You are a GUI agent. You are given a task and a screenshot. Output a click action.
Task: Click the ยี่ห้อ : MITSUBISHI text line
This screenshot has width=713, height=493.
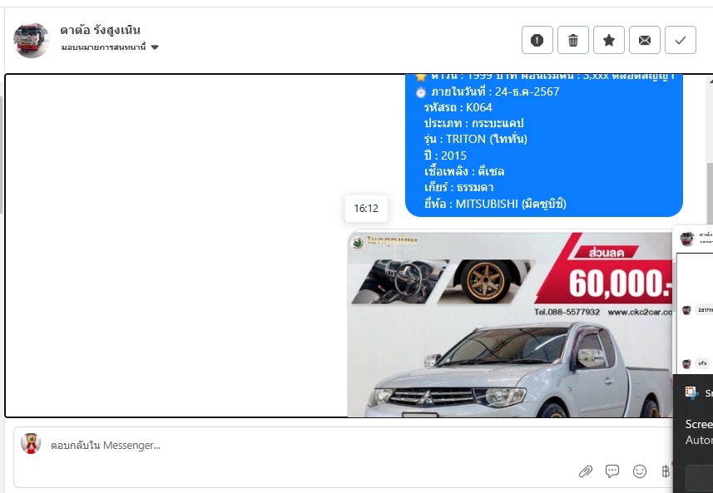pos(495,204)
